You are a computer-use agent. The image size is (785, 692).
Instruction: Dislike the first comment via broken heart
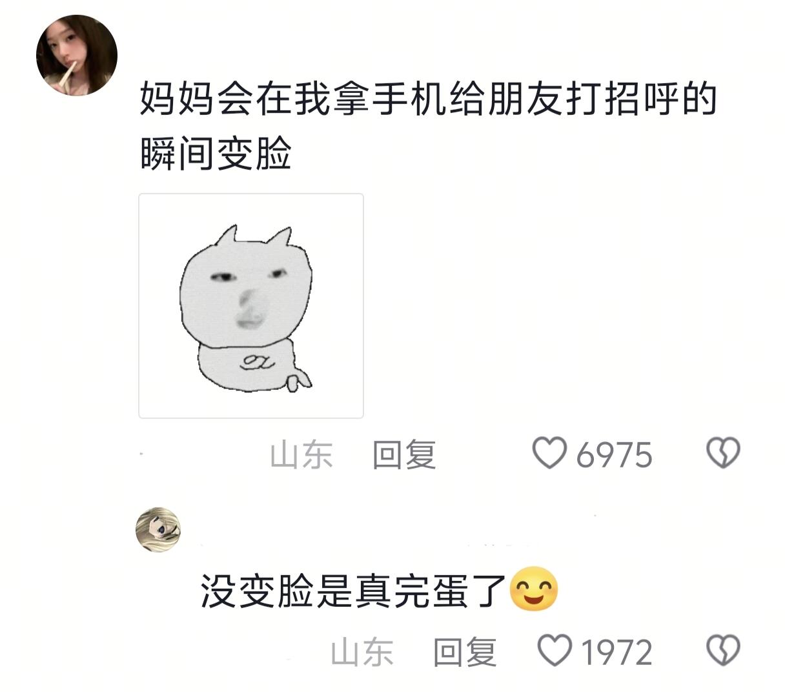(x=723, y=453)
